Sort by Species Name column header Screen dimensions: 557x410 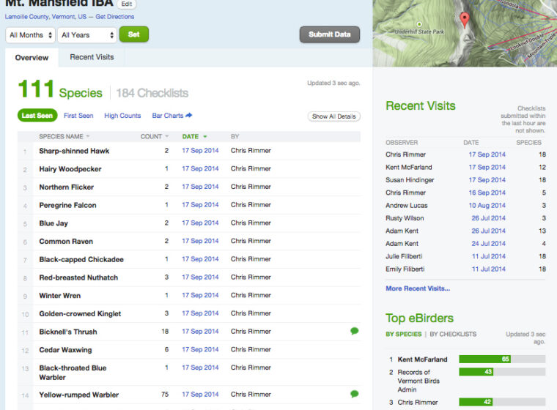[64, 136]
